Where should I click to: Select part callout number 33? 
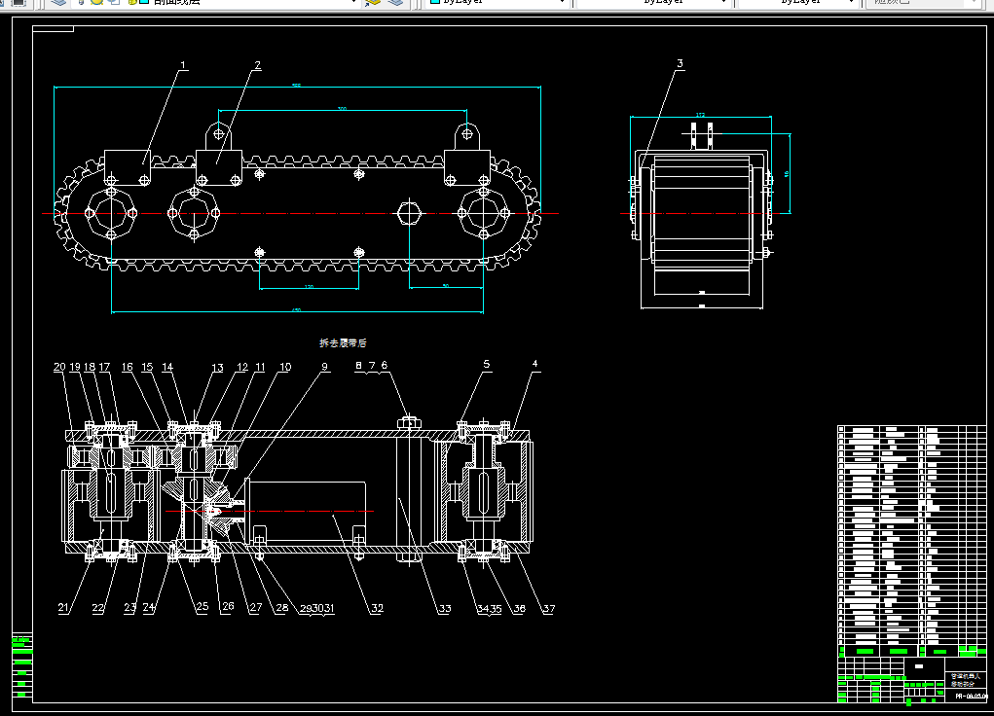tap(445, 608)
